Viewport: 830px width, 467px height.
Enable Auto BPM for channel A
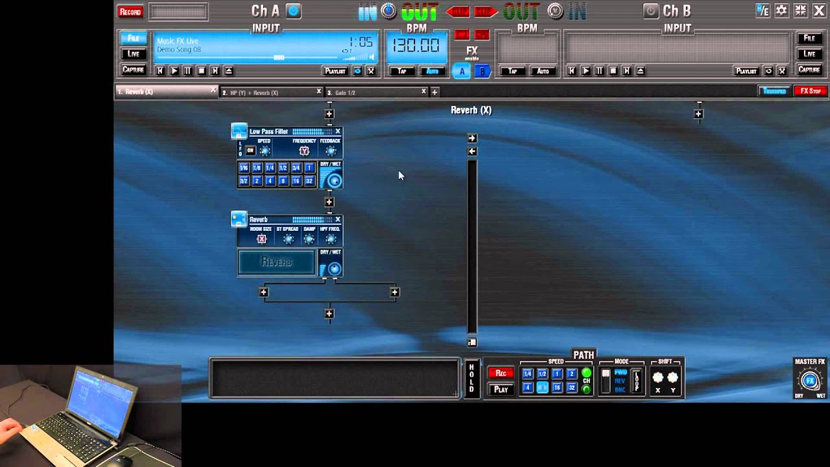(x=432, y=71)
